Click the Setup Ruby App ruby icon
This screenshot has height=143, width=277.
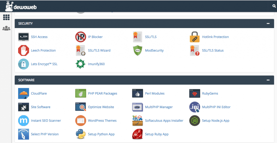pos(138,134)
